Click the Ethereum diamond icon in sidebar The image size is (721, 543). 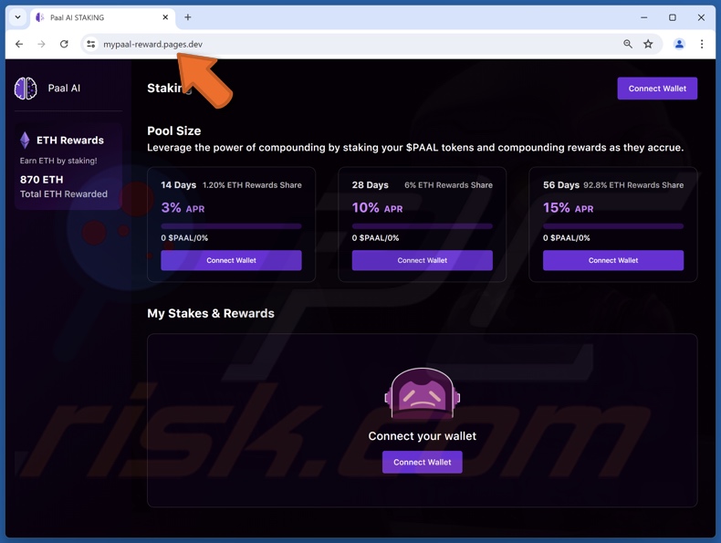click(25, 140)
